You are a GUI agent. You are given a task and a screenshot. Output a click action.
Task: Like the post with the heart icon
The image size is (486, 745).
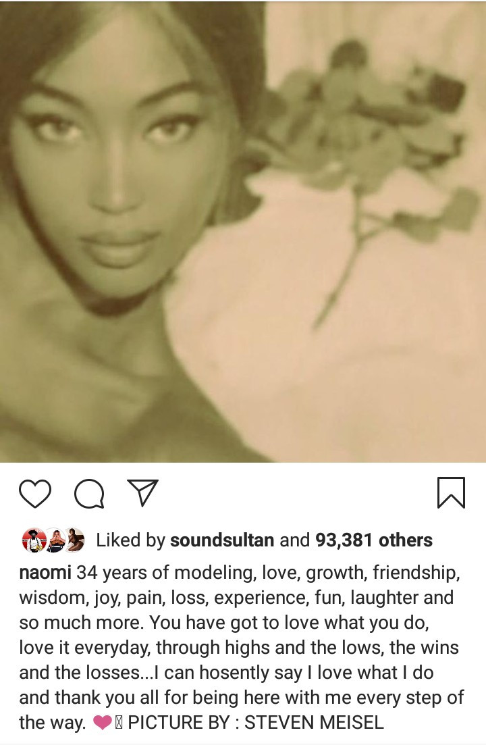point(34,494)
